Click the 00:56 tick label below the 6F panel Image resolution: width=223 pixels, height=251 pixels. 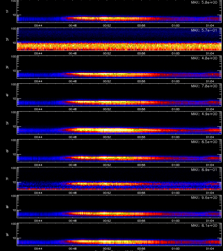[x=141, y=165]
